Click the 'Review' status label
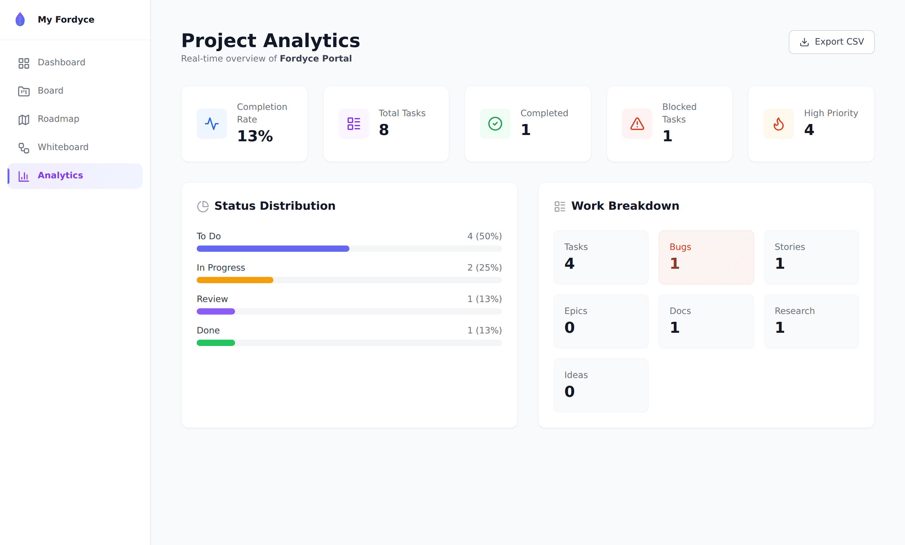905x545 pixels. (x=212, y=299)
